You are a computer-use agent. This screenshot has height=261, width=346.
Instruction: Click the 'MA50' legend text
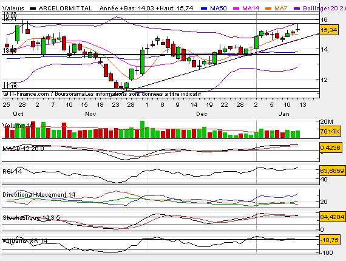point(219,8)
